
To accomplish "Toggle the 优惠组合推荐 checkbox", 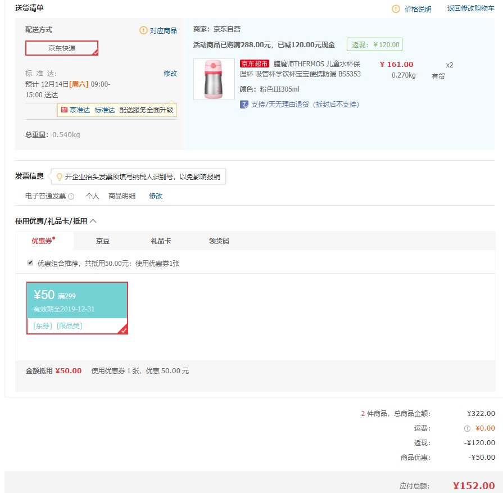I will point(30,263).
